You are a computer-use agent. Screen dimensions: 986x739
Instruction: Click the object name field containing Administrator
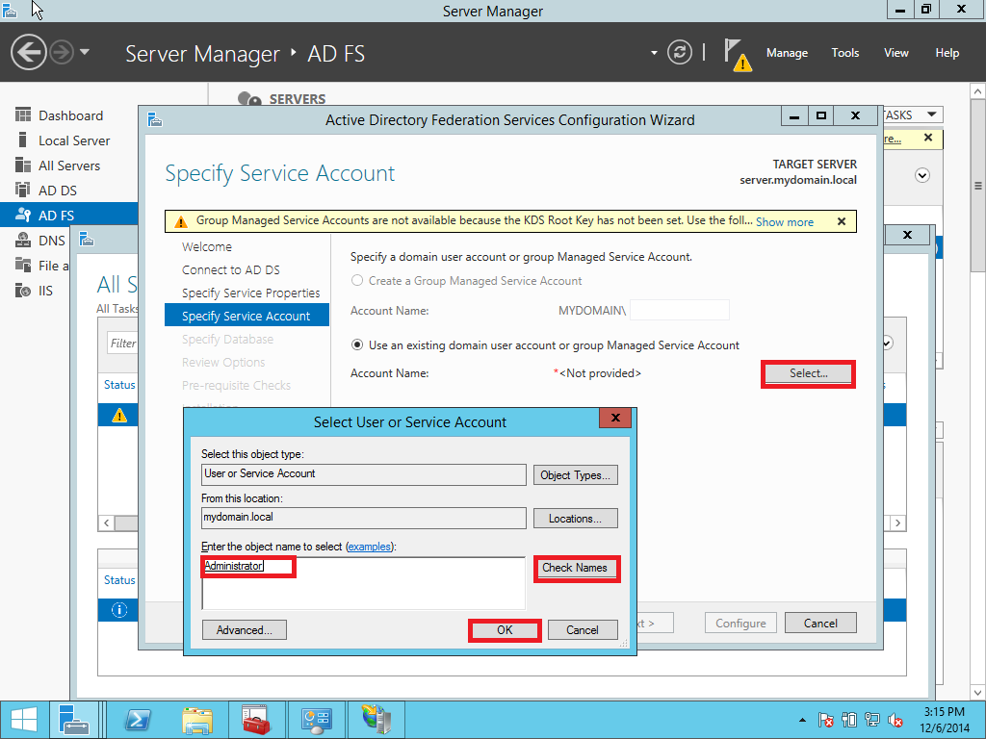click(x=246, y=567)
